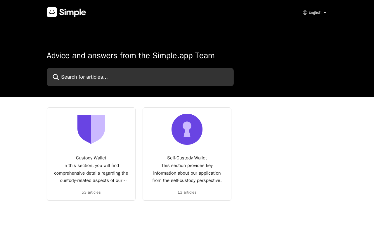The width and height of the screenshot is (374, 234).
Task: Click the Self-Custody Wallet description text
Action: click(187, 173)
